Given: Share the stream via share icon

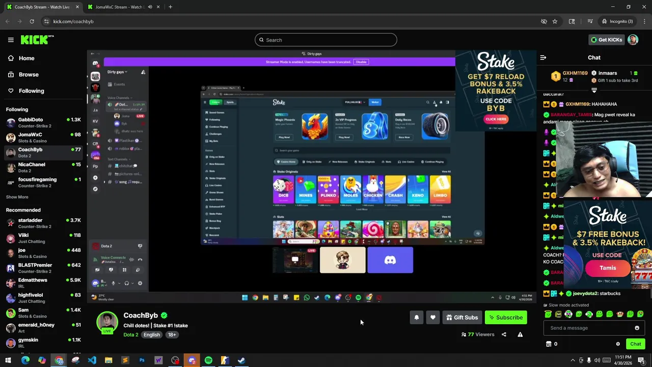Looking at the screenshot, I should [504, 334].
